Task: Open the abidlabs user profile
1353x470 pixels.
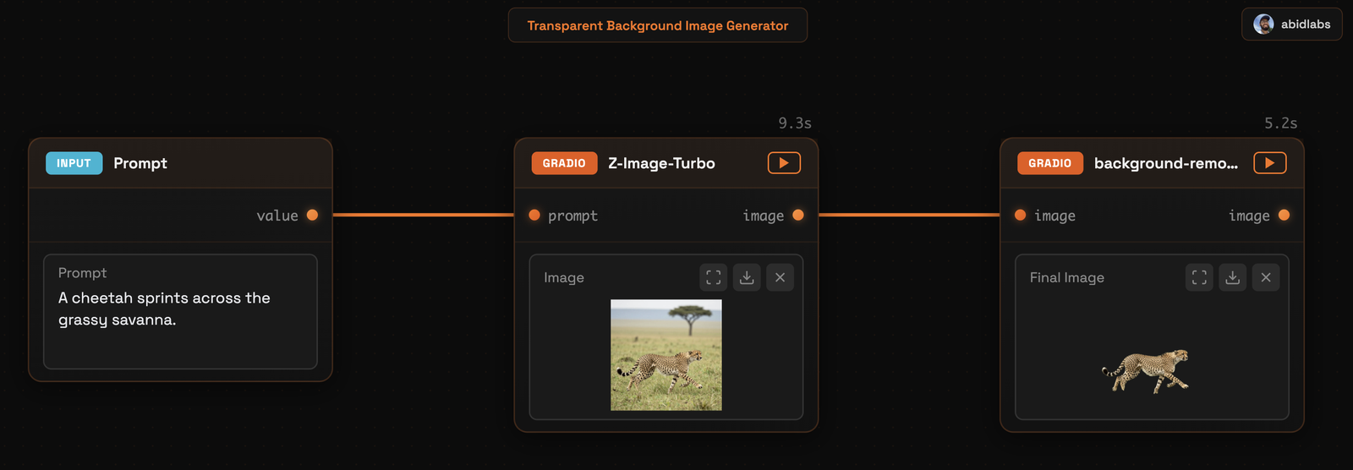Action: coord(1291,25)
